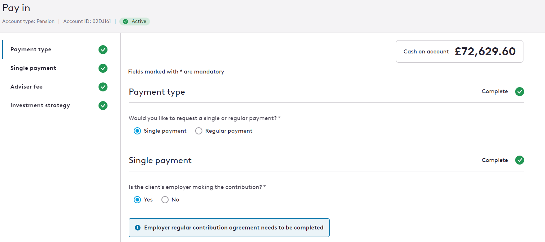Image resolution: width=545 pixels, height=242 pixels.
Task: Click the green check beside Adviser fee
Action: (103, 87)
